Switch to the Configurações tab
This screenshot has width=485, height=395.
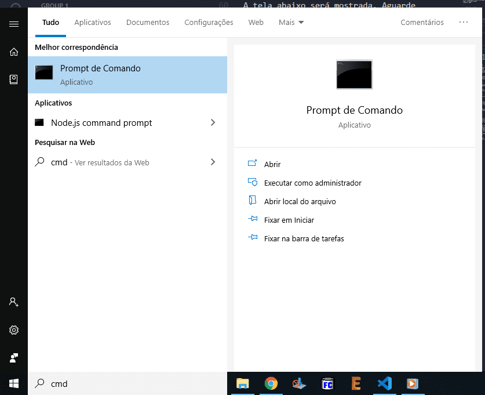pos(209,22)
